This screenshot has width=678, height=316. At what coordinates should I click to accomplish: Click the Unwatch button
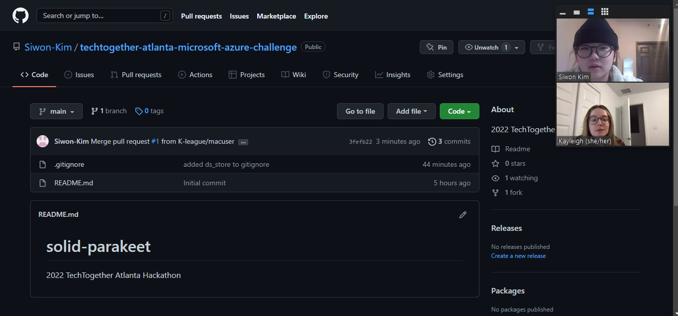point(486,47)
